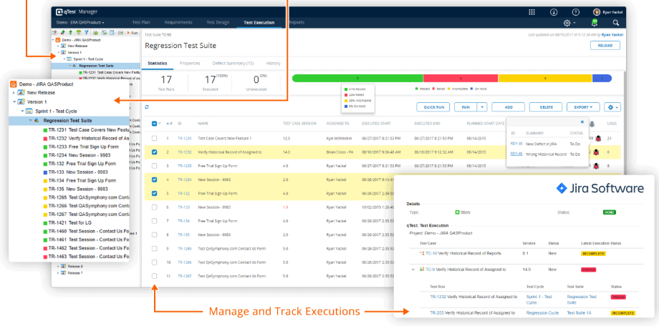Click the Jira Software logo
This screenshot has height=326, width=659.
click(600, 189)
